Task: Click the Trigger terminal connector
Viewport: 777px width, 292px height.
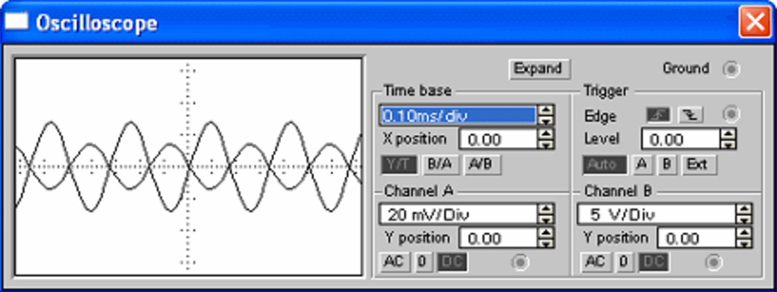Action: coord(731,115)
